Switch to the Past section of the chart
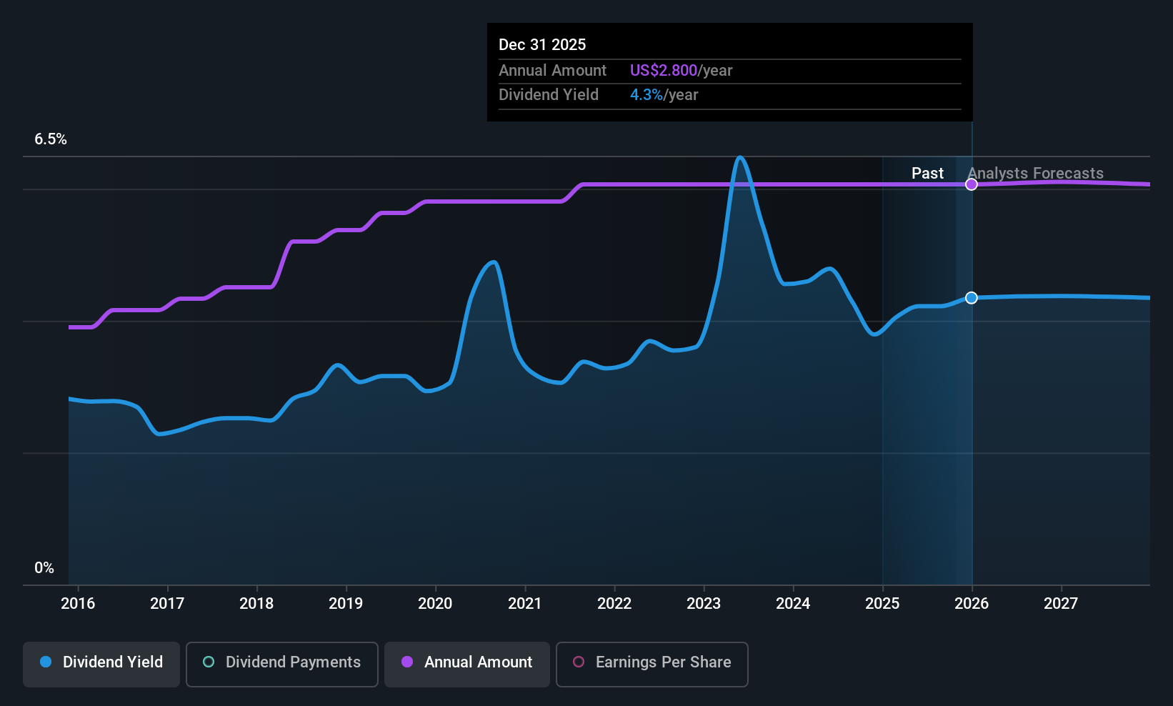The image size is (1173, 706). click(927, 173)
